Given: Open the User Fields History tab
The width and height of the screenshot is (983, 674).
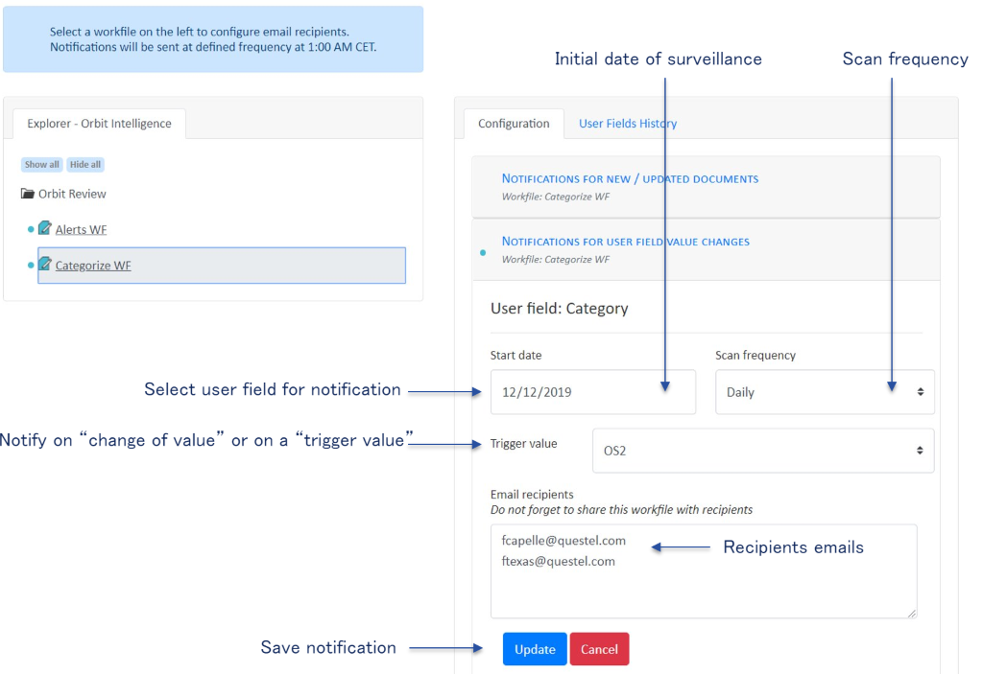Looking at the screenshot, I should (628, 124).
